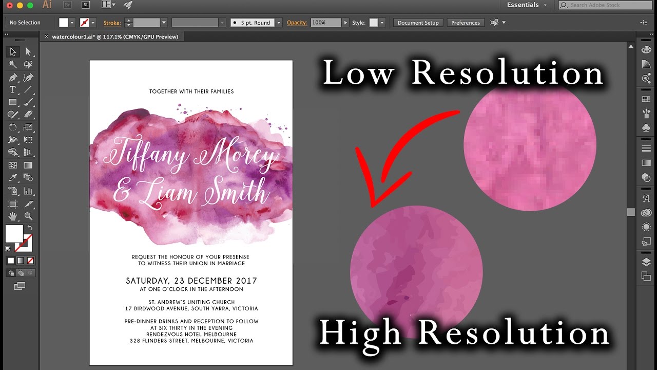
Task: Select the Curvature tool
Action: [28, 77]
